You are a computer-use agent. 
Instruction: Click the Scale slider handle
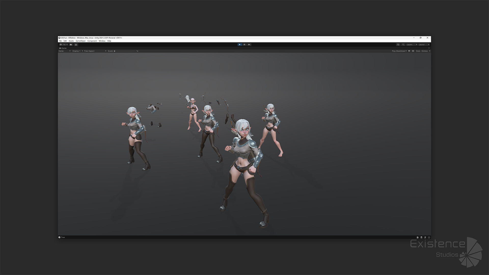click(x=115, y=51)
